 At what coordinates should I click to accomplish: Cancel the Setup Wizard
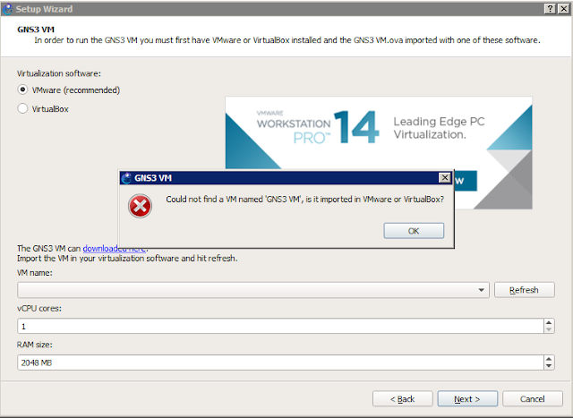tap(533, 399)
